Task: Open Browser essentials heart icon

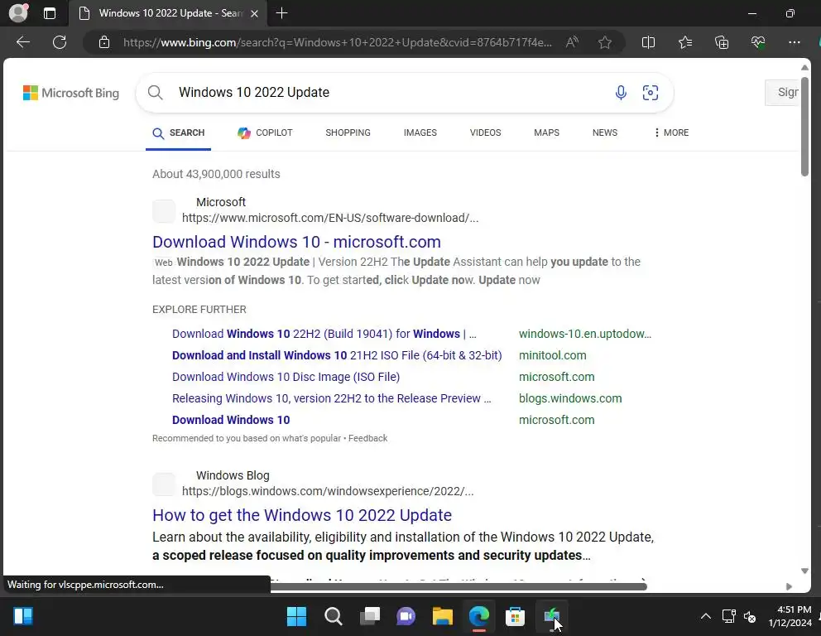Action: tap(757, 42)
